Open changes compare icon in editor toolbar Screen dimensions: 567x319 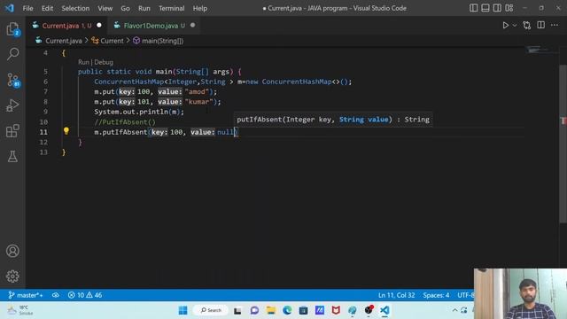click(527, 26)
